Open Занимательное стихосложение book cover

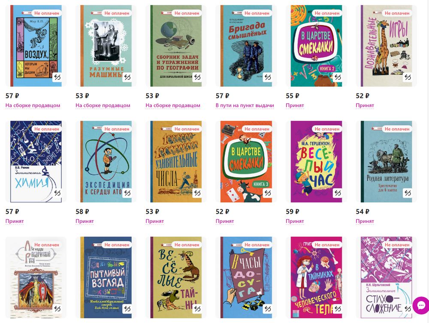[x=386, y=278]
